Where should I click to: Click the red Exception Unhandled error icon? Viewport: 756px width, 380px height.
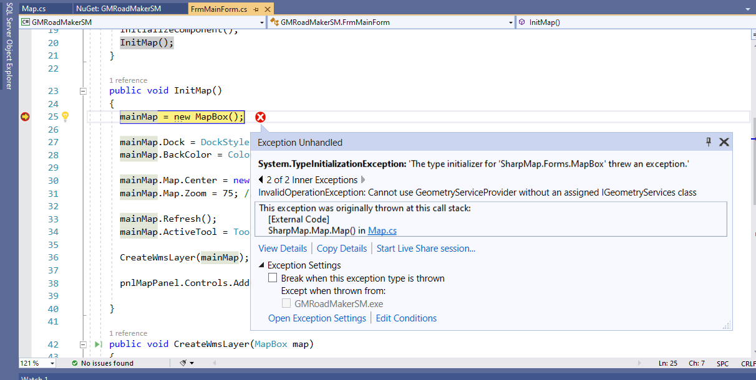tap(260, 116)
